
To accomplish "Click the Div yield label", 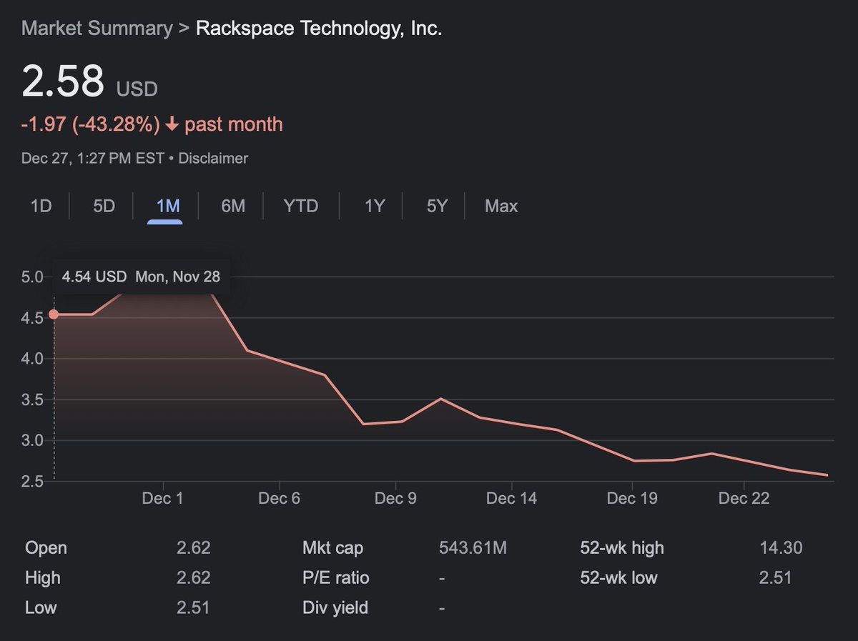I will (335, 608).
